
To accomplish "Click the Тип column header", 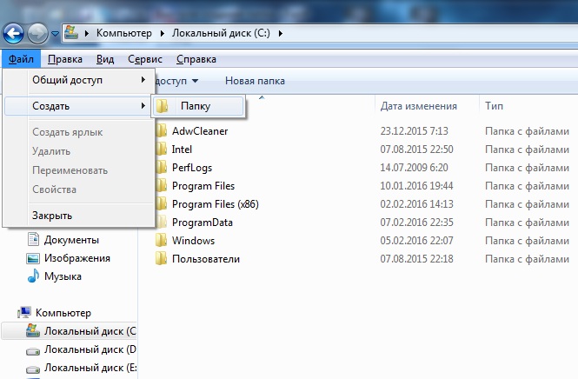I will 494,106.
